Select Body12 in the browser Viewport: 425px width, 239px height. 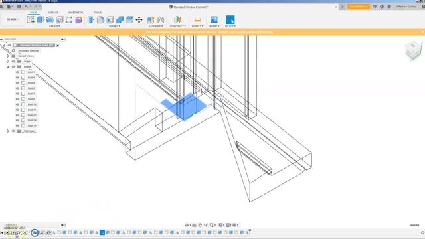[x=32, y=115]
